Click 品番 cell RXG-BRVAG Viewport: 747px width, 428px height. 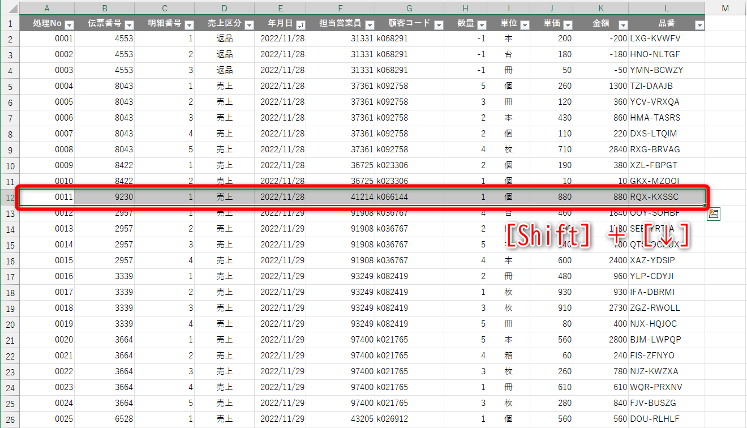click(667, 149)
